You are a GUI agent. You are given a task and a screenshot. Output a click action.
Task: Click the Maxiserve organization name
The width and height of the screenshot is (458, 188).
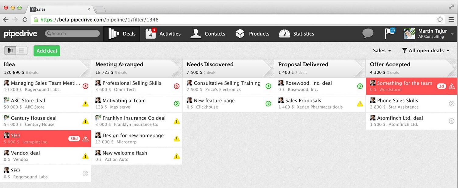[x=120, y=107]
